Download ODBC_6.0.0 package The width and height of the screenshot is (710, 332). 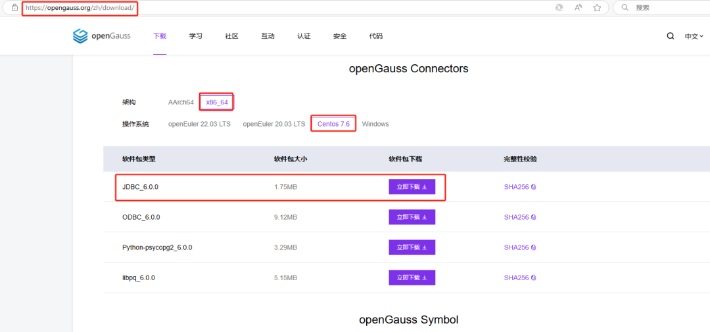point(412,217)
